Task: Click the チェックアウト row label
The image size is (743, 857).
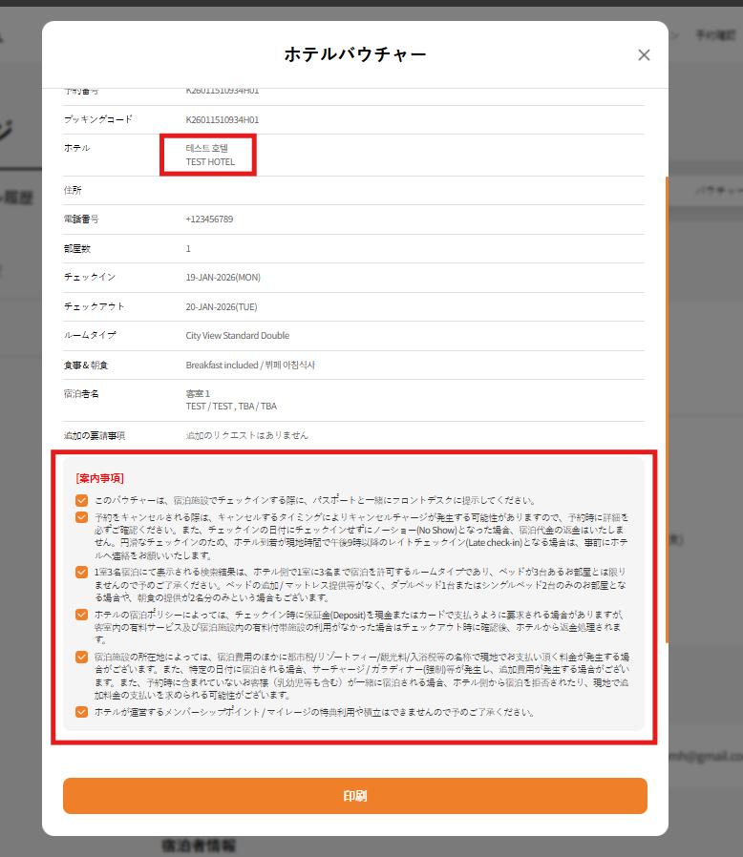Action: coord(94,306)
